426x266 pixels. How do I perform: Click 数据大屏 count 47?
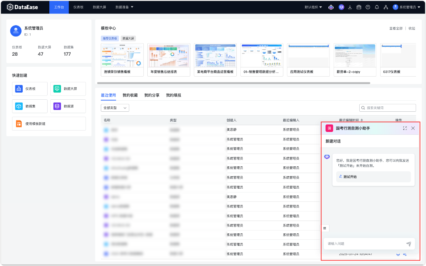[41, 54]
